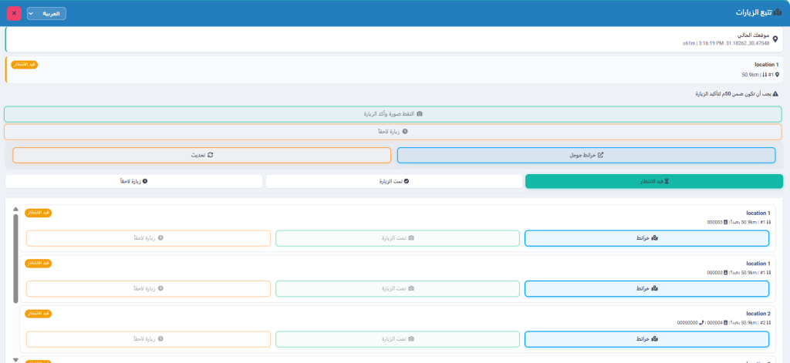This screenshot has width=790, height=363.
Task: Click the visits list scrollbar up arrow
Action: click(15, 207)
